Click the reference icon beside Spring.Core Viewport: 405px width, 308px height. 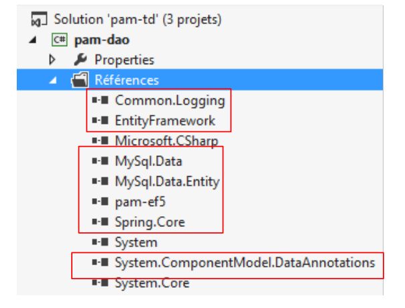pos(102,222)
